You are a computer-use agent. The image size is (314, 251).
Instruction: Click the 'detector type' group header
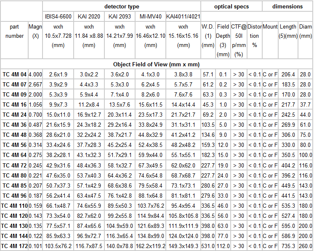[x=122, y=7]
